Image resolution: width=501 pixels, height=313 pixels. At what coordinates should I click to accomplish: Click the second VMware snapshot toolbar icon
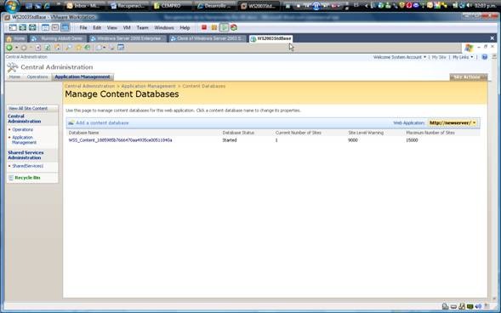[23, 27]
